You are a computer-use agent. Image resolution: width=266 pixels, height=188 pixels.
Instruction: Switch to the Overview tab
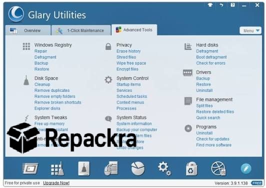point(28,31)
